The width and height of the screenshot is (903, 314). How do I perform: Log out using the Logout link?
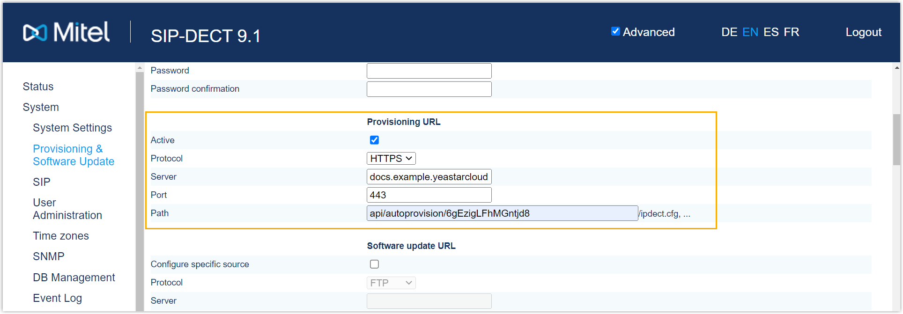[x=863, y=32]
